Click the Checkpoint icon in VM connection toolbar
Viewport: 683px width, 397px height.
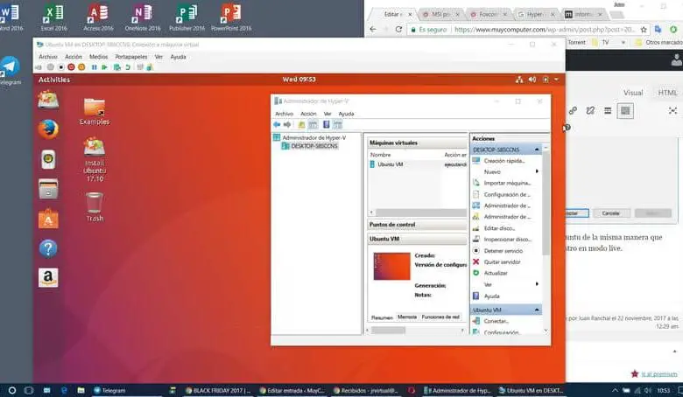point(117,67)
